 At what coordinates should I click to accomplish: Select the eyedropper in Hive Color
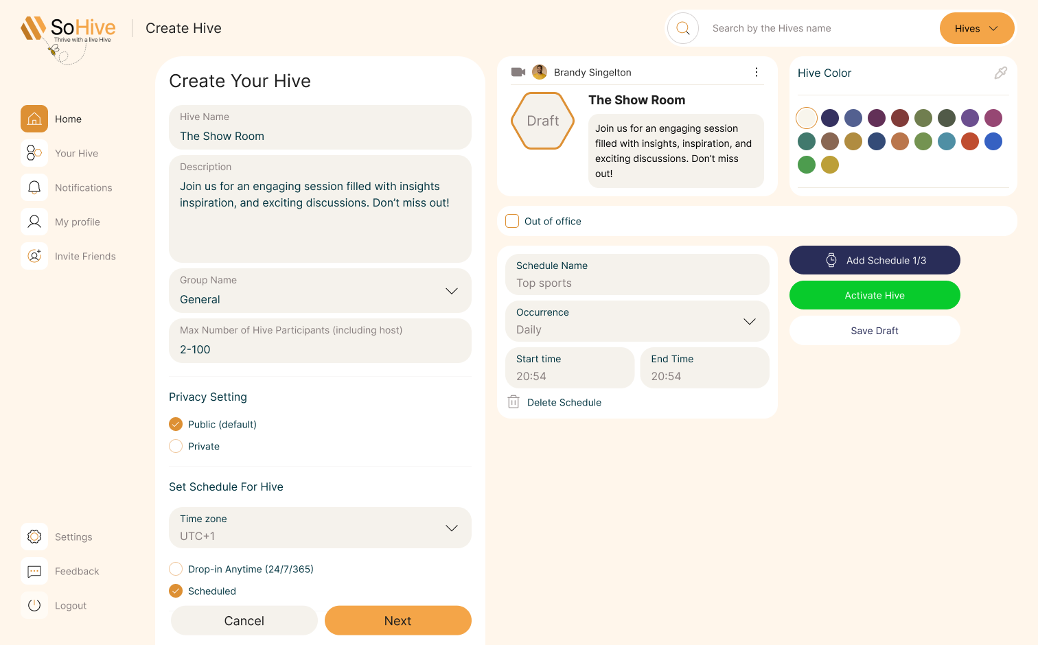point(1001,73)
